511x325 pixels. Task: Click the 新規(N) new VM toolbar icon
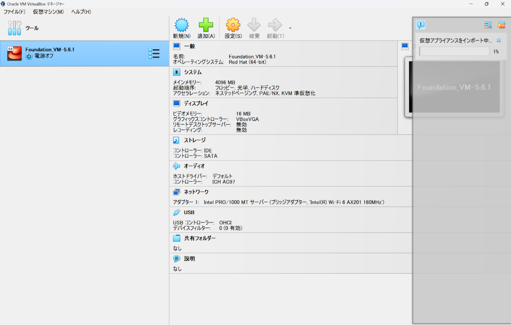[181, 25]
